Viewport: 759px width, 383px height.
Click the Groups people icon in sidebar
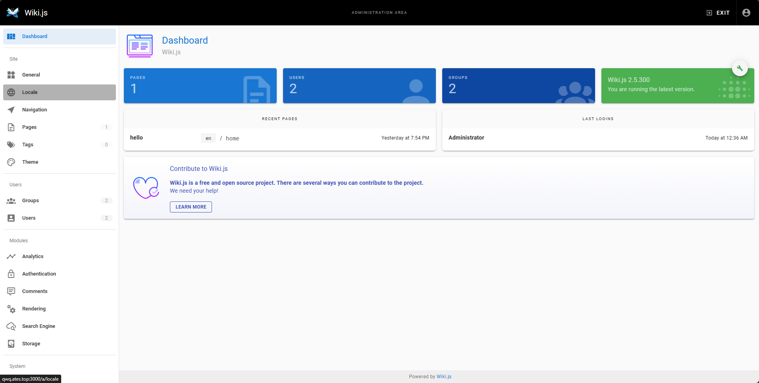click(x=11, y=201)
